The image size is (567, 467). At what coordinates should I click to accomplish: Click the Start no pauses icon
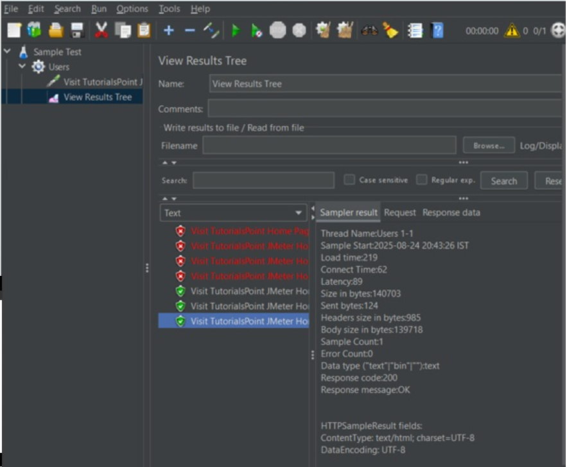pos(256,30)
